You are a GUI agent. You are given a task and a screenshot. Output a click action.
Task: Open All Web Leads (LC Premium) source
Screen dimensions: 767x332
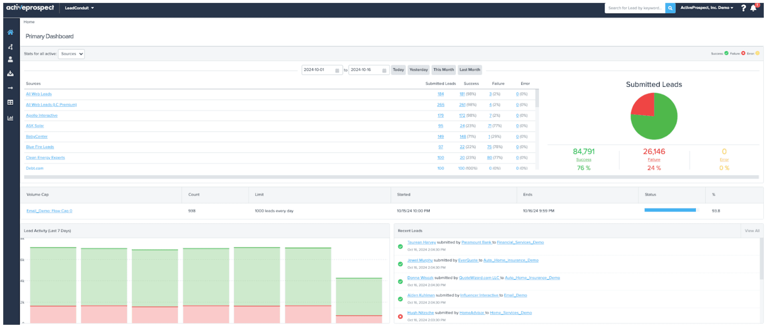51,105
